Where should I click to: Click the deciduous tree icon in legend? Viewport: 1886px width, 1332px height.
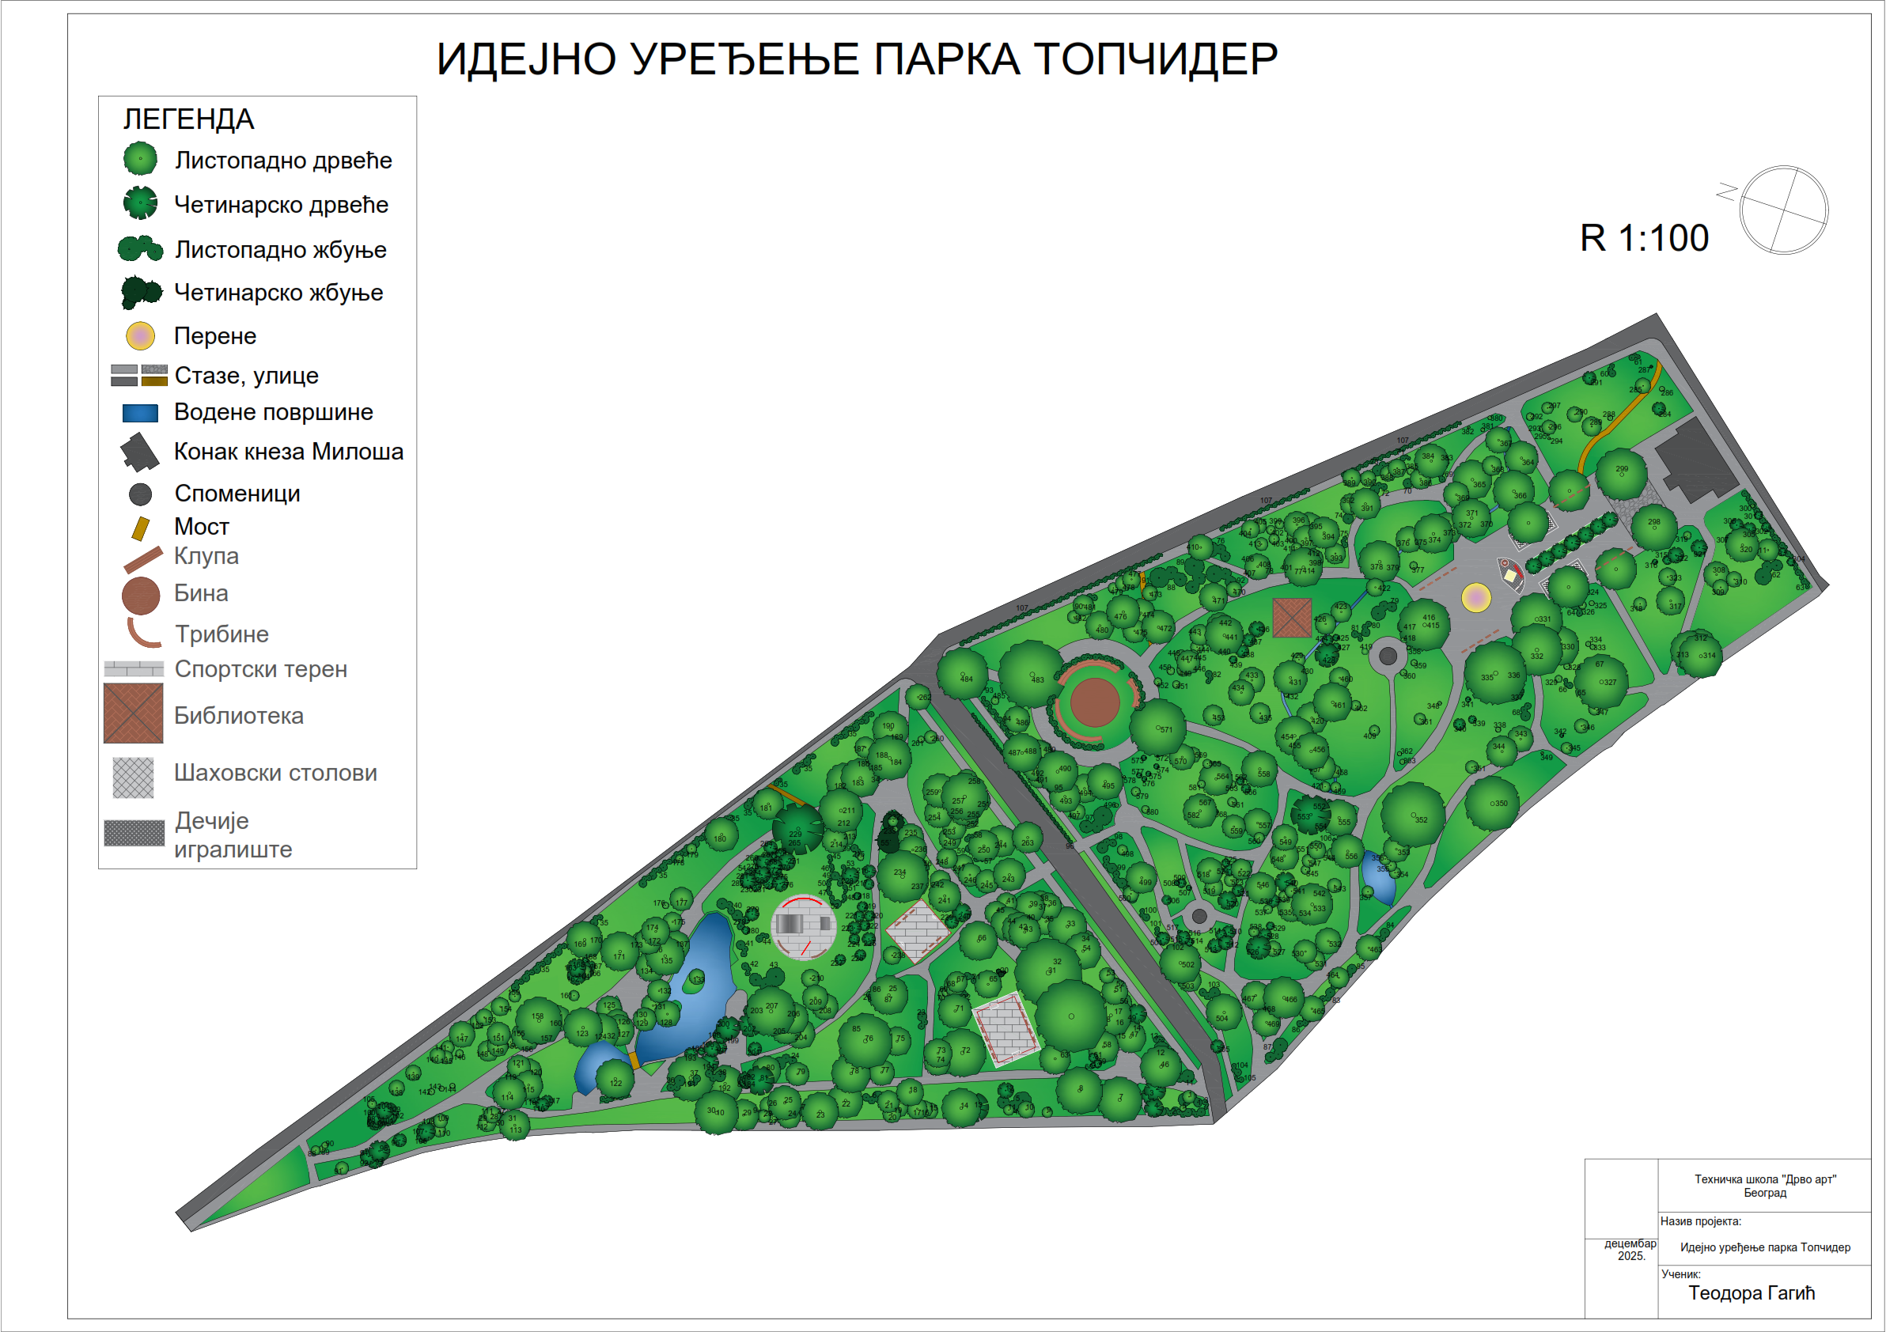(141, 158)
